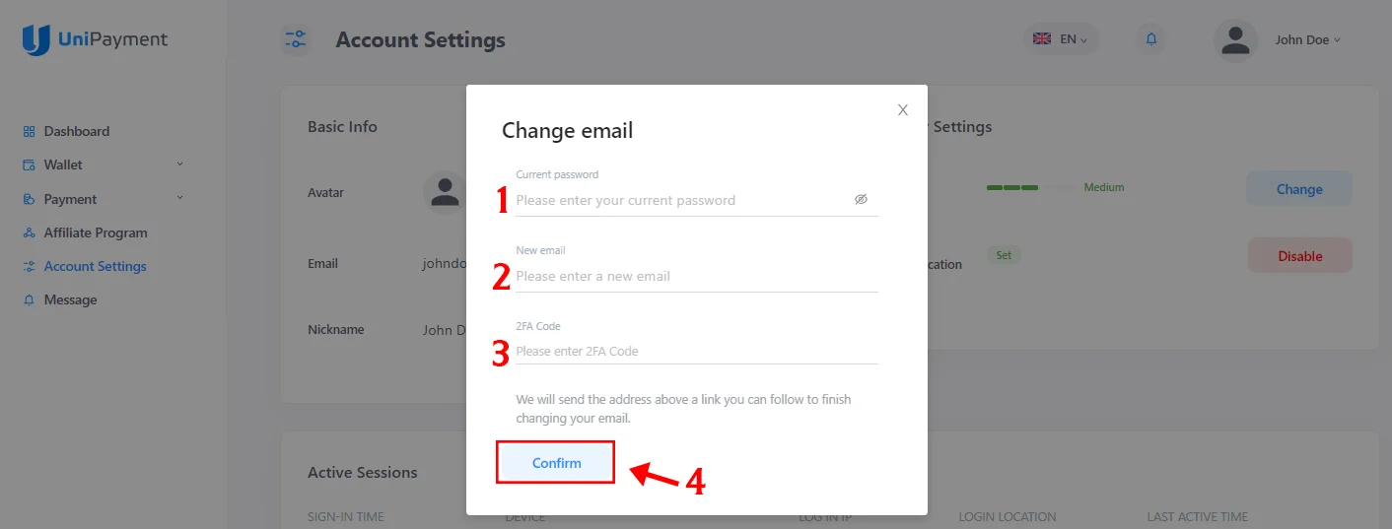Expand the Payment submenu chevron
The width and height of the screenshot is (1392, 529).
pos(179,198)
